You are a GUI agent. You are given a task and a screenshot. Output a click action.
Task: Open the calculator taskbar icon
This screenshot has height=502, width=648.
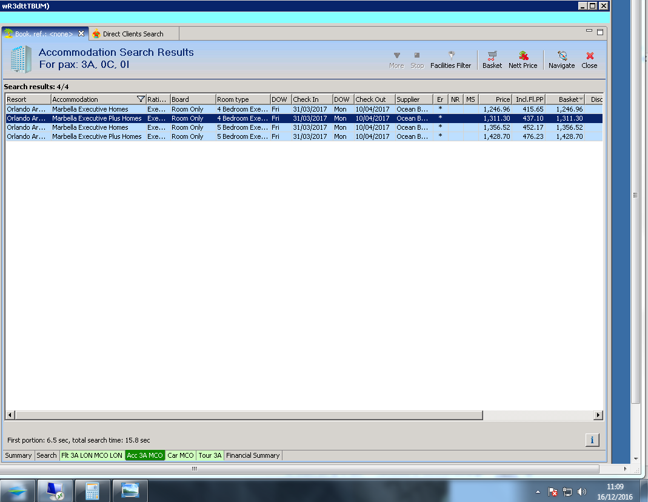pyautogui.click(x=92, y=491)
